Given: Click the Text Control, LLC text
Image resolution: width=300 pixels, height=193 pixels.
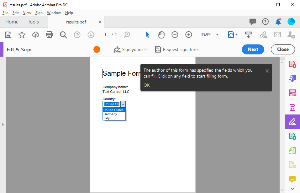Looking at the screenshot, I should pyautogui.click(x=116, y=92).
